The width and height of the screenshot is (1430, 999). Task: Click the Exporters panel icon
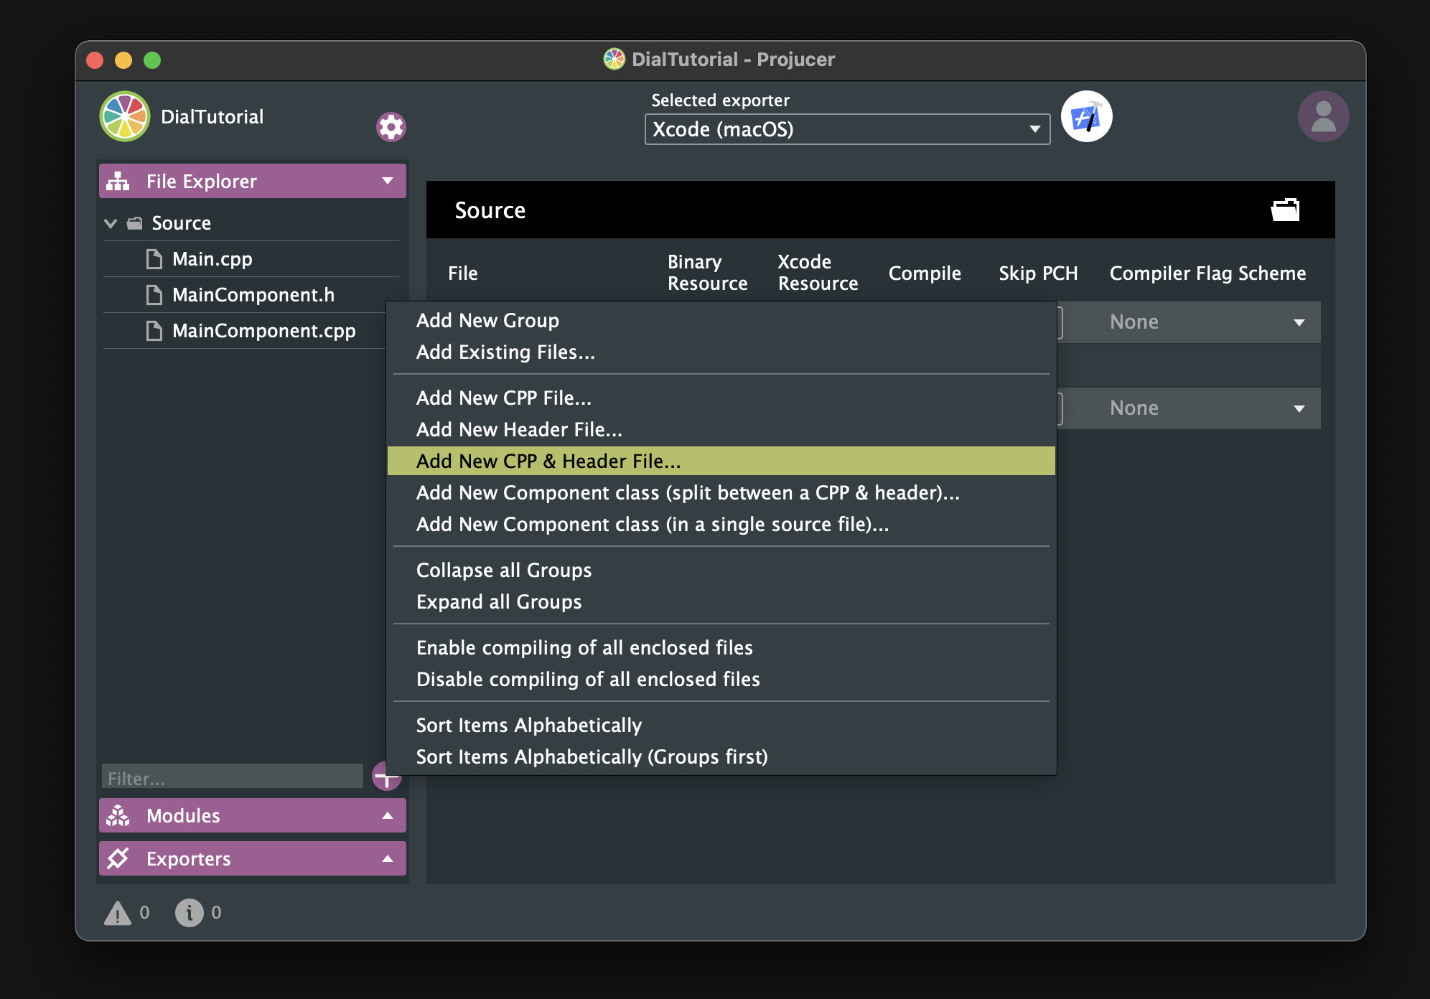[x=122, y=858]
